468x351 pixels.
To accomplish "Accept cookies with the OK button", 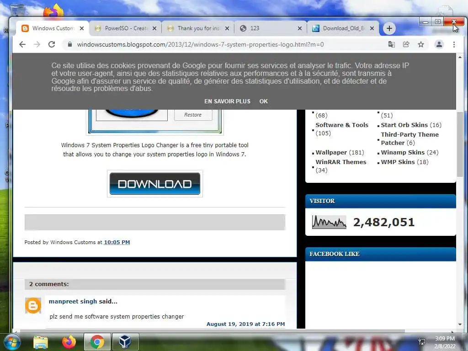I will [264, 101].
